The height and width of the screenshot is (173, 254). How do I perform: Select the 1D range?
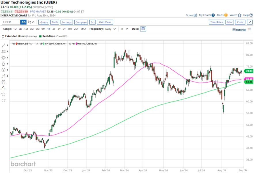[x=15, y=29]
